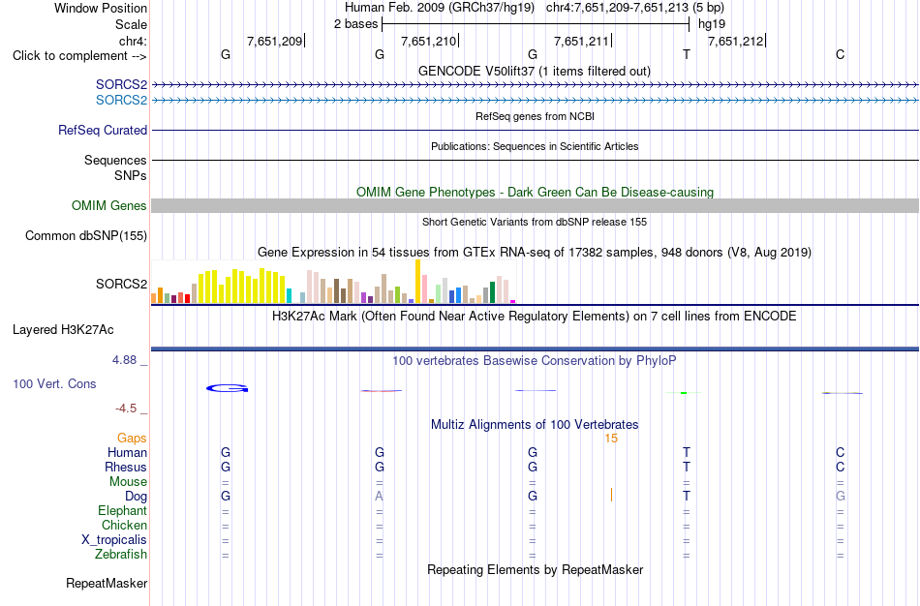Click the GENCODE V50lift37 track title
This screenshot has width=920, height=606.
pyautogui.click(x=535, y=71)
